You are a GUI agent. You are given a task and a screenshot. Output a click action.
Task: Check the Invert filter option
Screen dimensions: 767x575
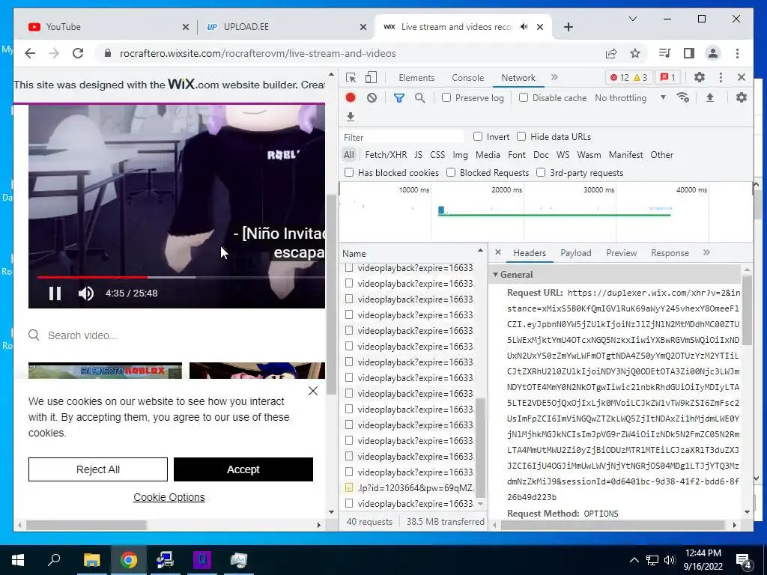(478, 136)
